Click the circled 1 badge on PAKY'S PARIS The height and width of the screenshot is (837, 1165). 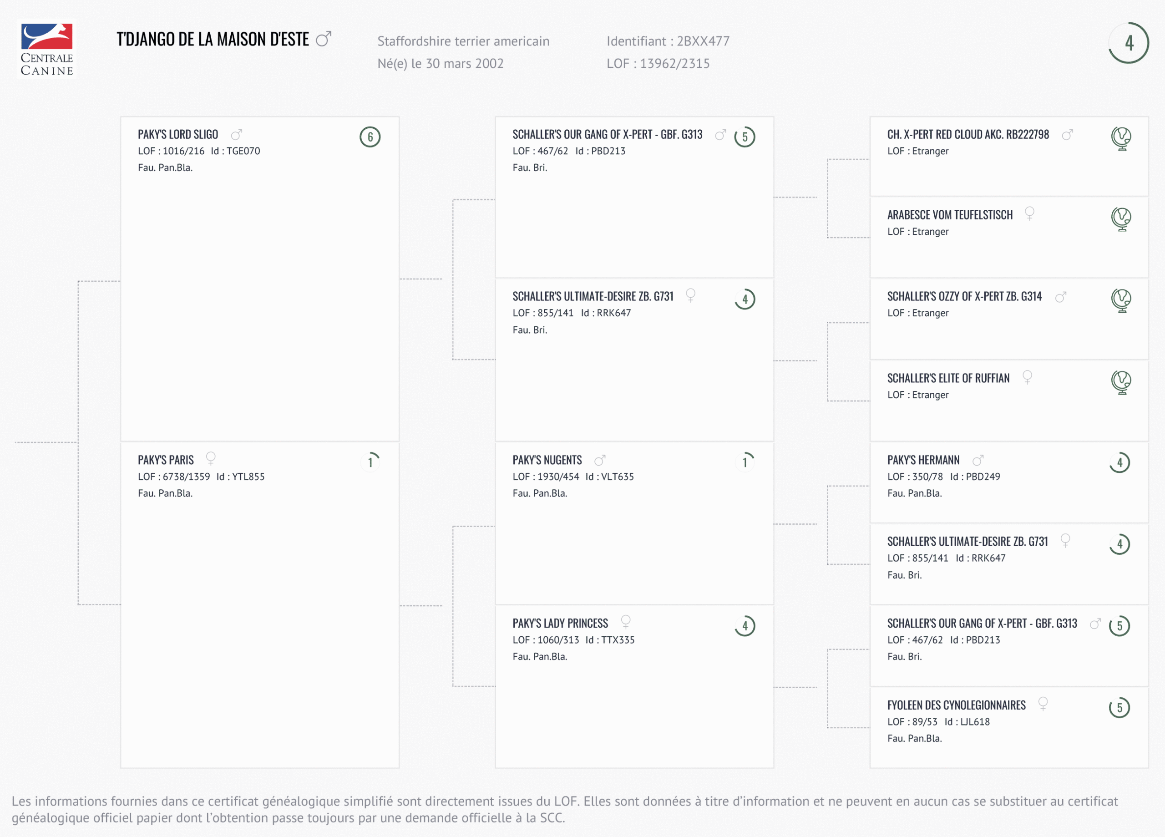(x=370, y=462)
